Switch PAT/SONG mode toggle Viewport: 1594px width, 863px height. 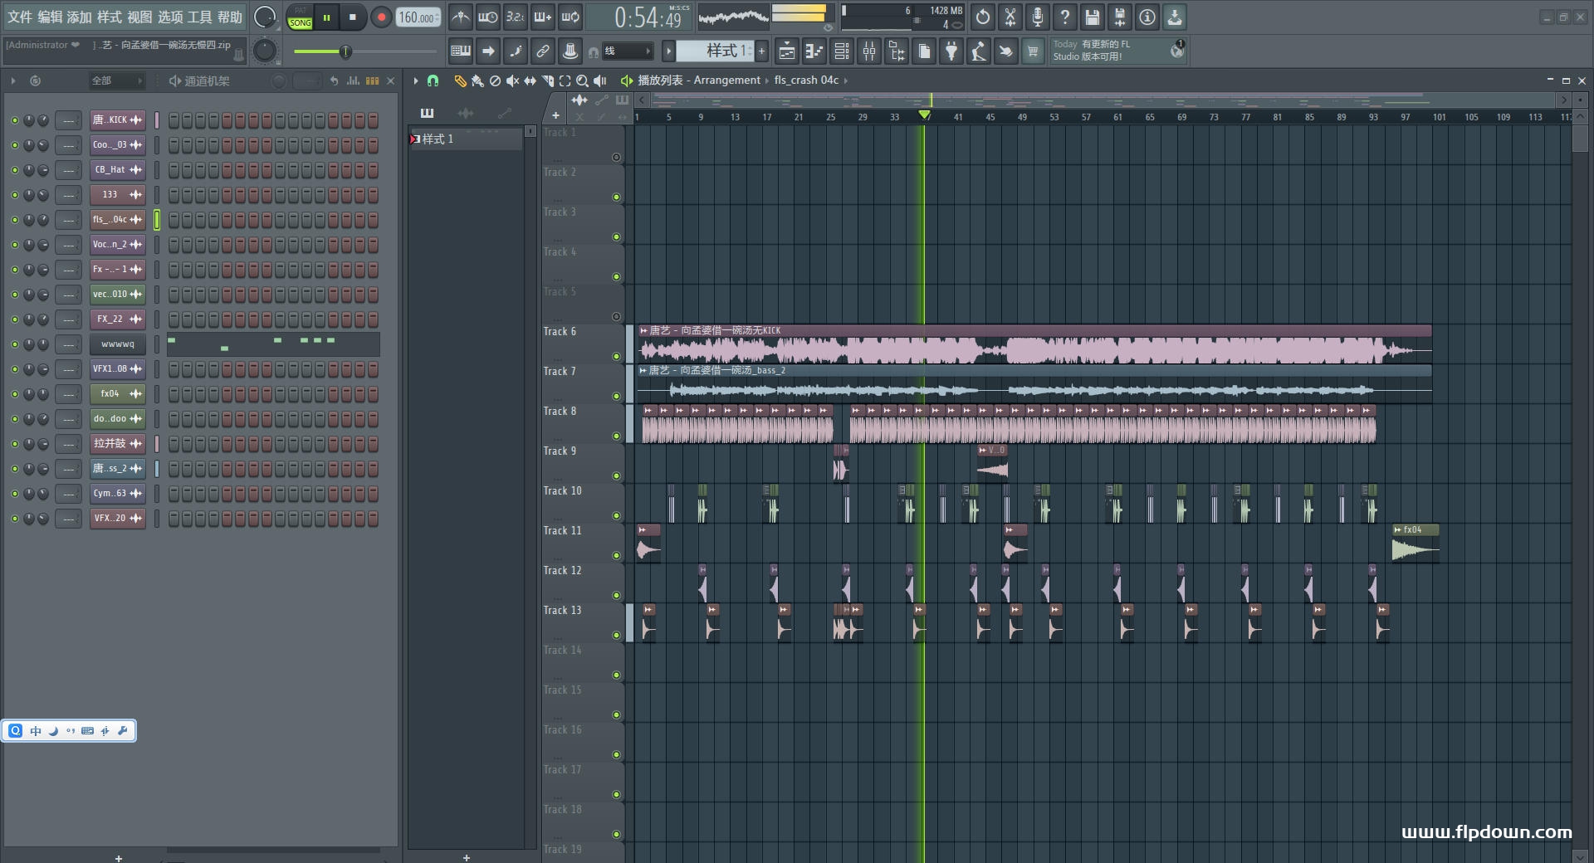300,17
